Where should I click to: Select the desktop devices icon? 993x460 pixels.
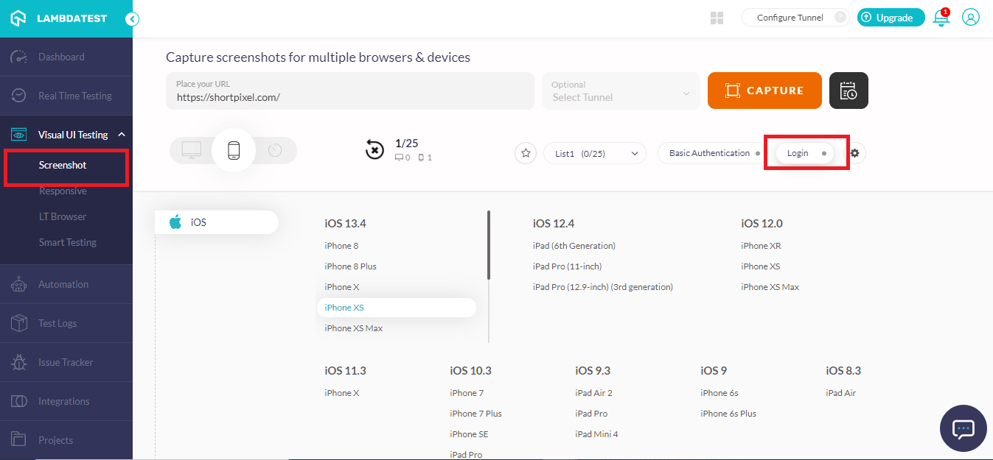[x=191, y=149]
